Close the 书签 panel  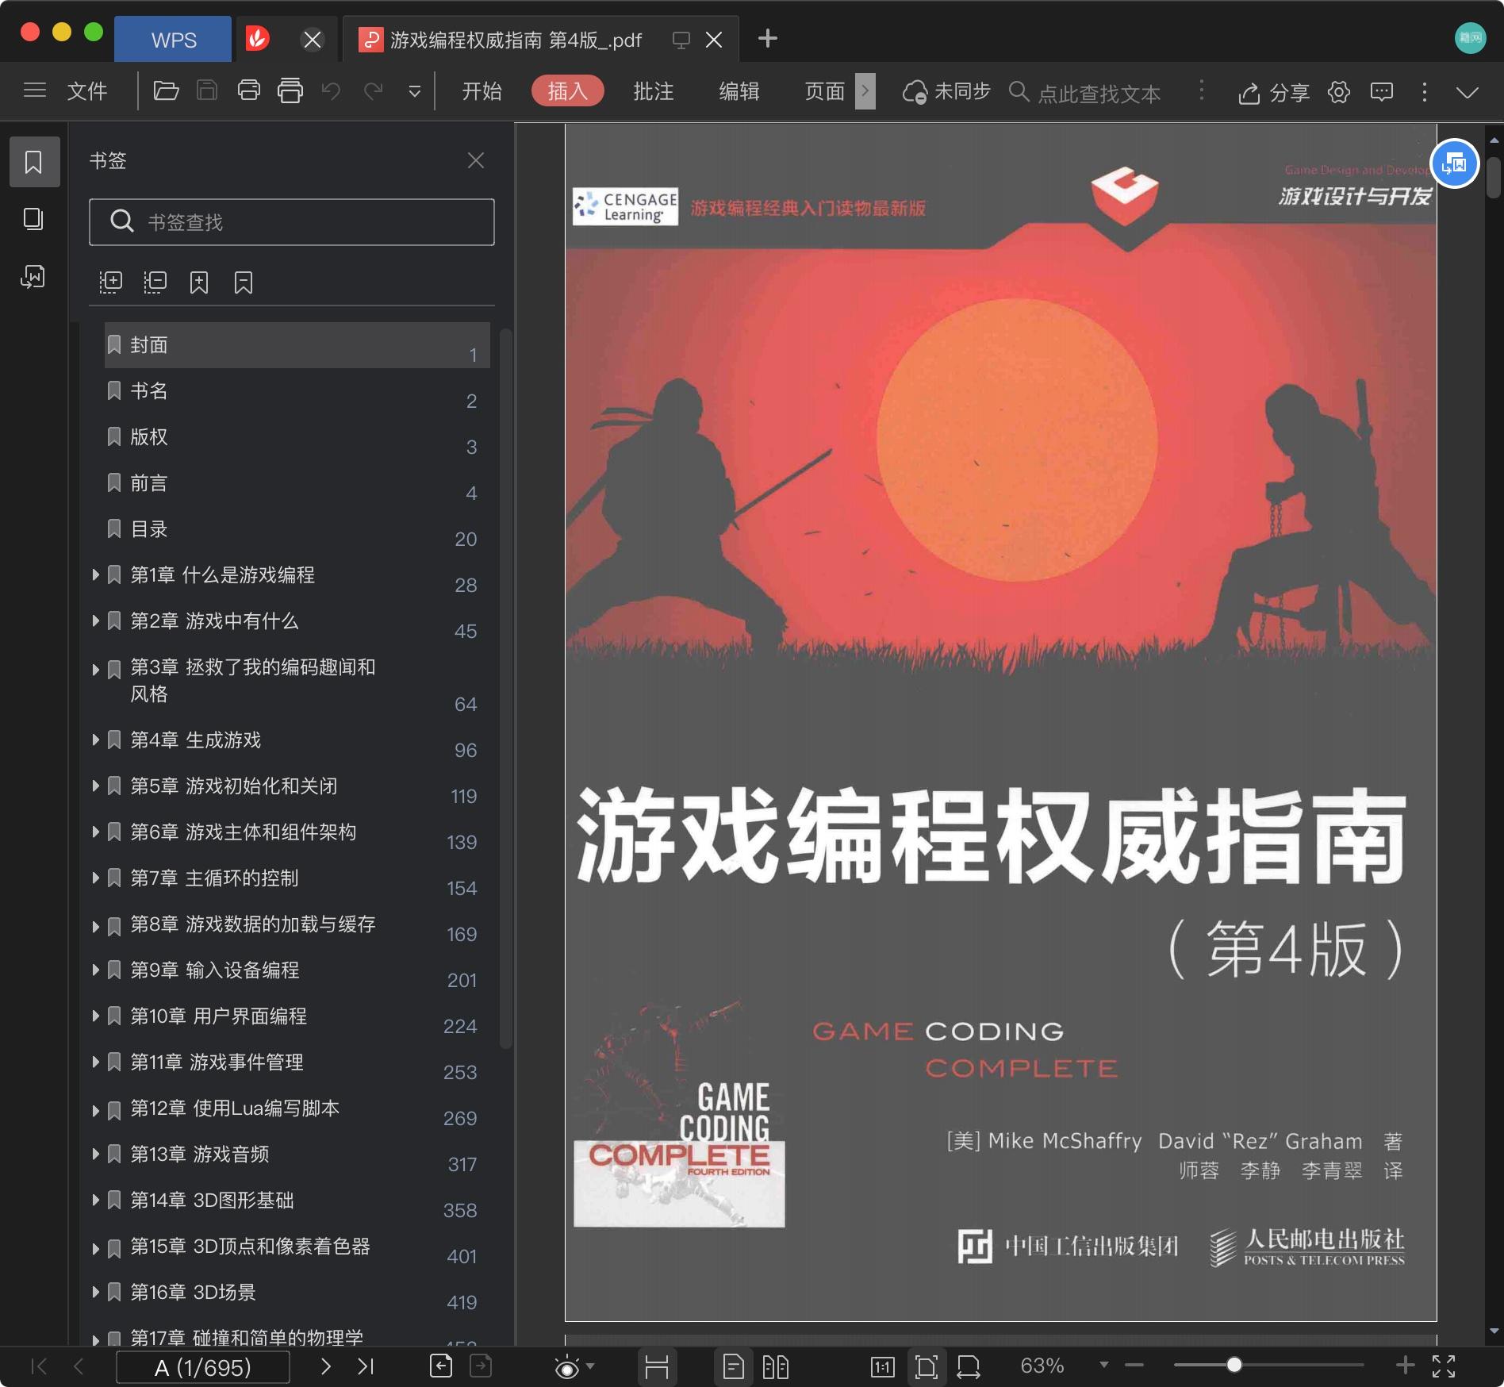coord(476,160)
